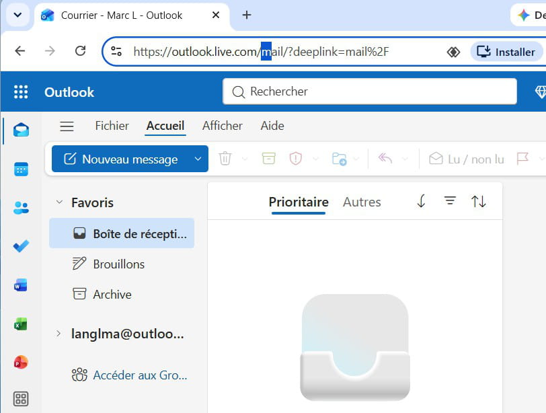This screenshot has height=413, width=546.
Task: Open the Brouillons folder
Action: 122,264
